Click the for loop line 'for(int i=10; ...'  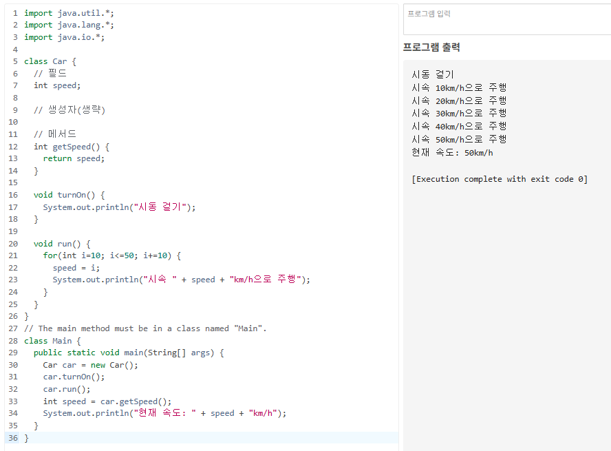112,255
